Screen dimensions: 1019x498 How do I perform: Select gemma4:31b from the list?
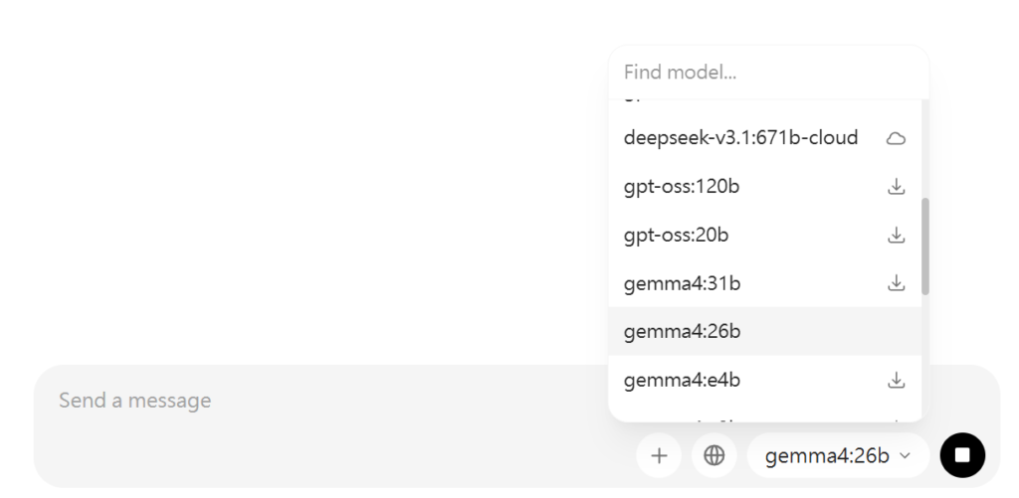682,283
